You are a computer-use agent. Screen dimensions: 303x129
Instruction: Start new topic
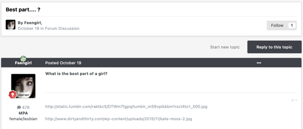point(225,47)
